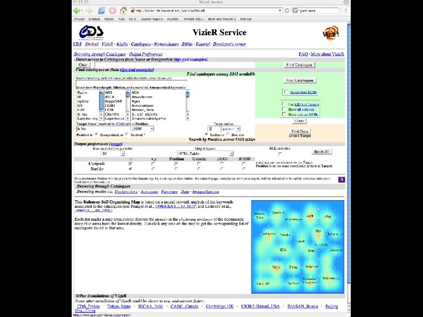Viewport: 423px width, 317px height.
Task: Open the Browsing mode Acronyms link
Action: coord(149,191)
